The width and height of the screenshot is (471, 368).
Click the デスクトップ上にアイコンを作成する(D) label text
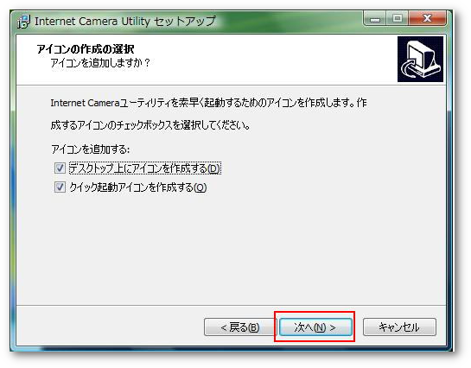tap(145, 168)
